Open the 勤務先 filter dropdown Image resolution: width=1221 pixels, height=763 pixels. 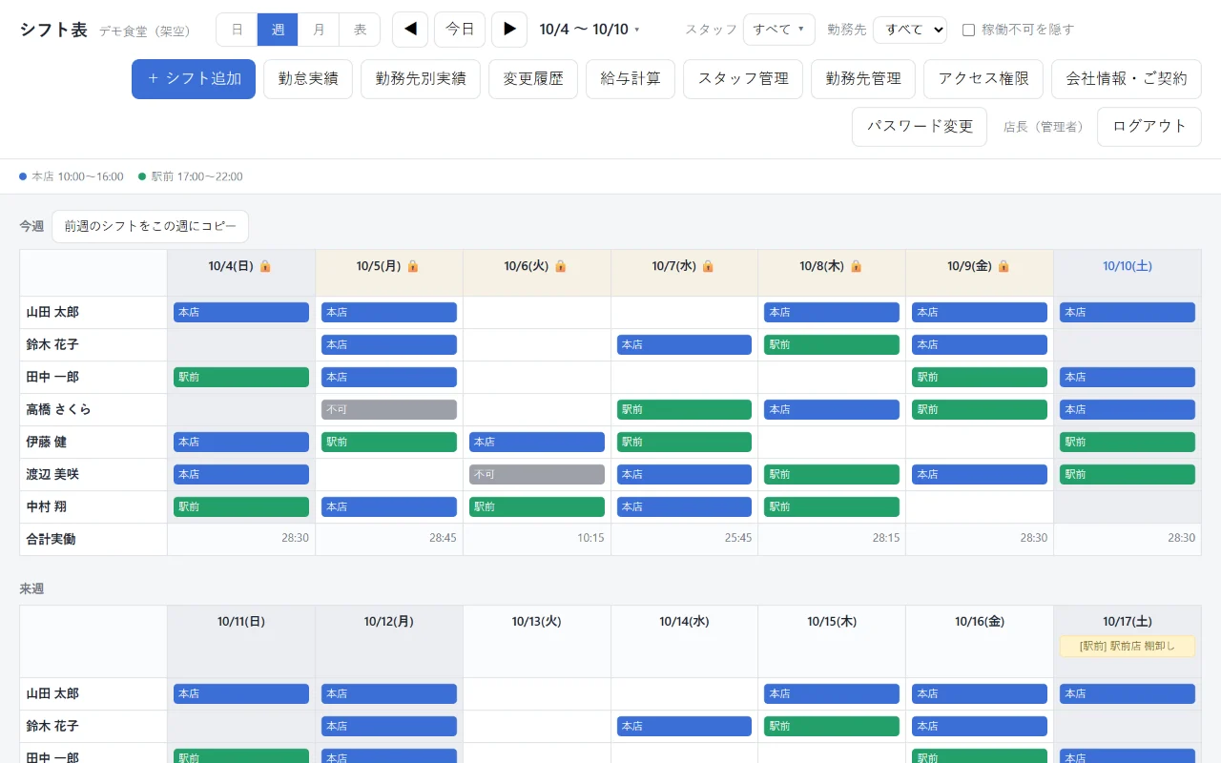pyautogui.click(x=910, y=30)
